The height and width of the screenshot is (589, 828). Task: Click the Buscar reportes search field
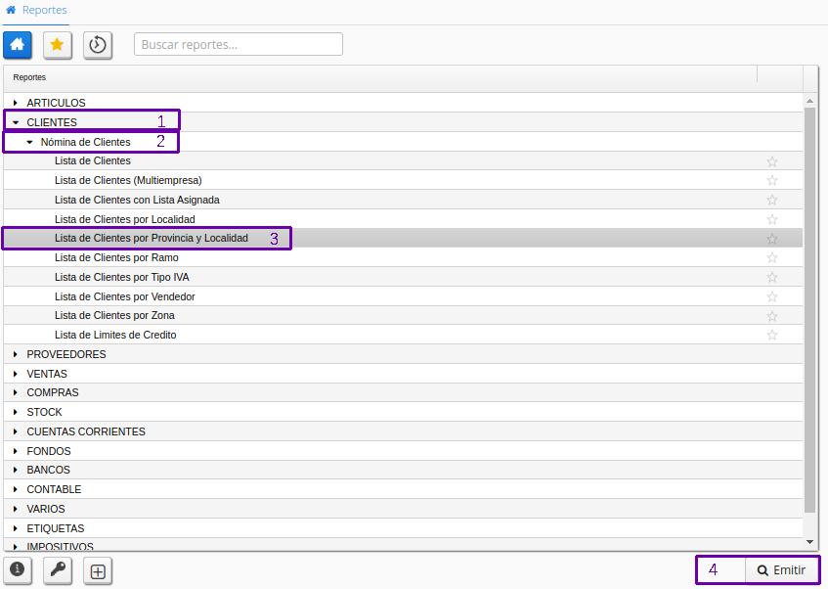(239, 44)
